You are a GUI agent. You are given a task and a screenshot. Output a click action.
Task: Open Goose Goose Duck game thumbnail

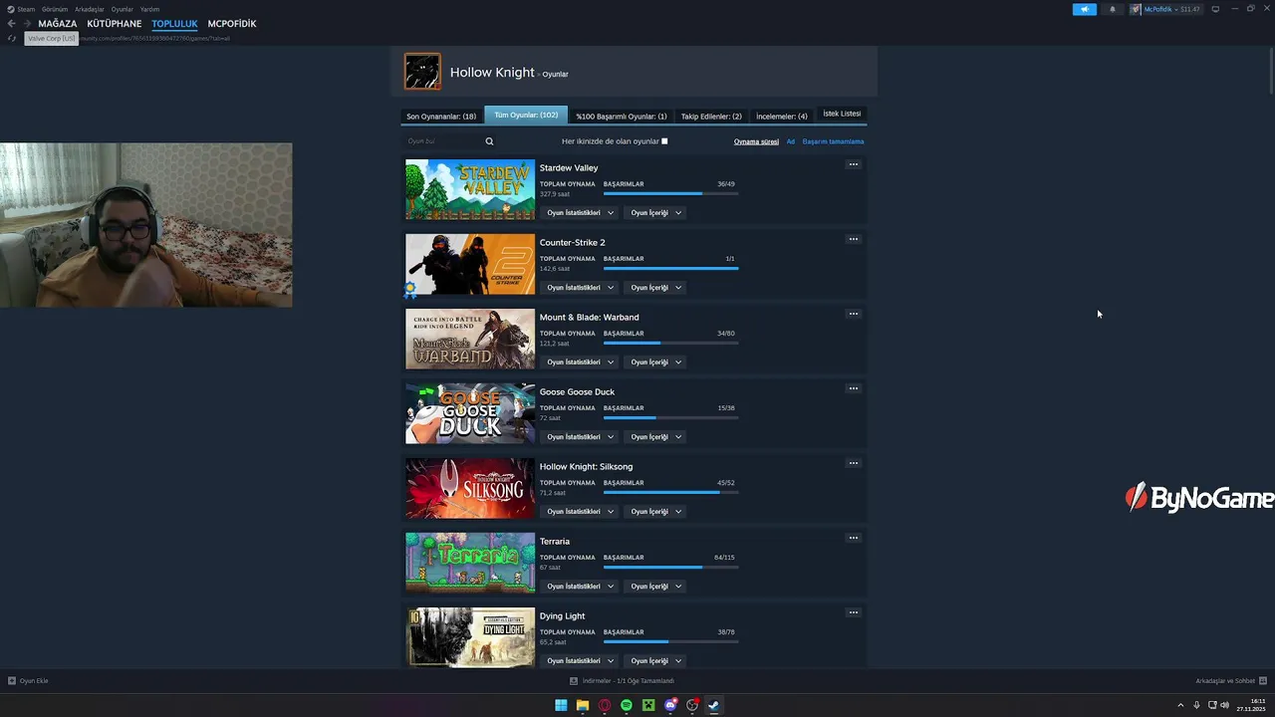pos(470,413)
